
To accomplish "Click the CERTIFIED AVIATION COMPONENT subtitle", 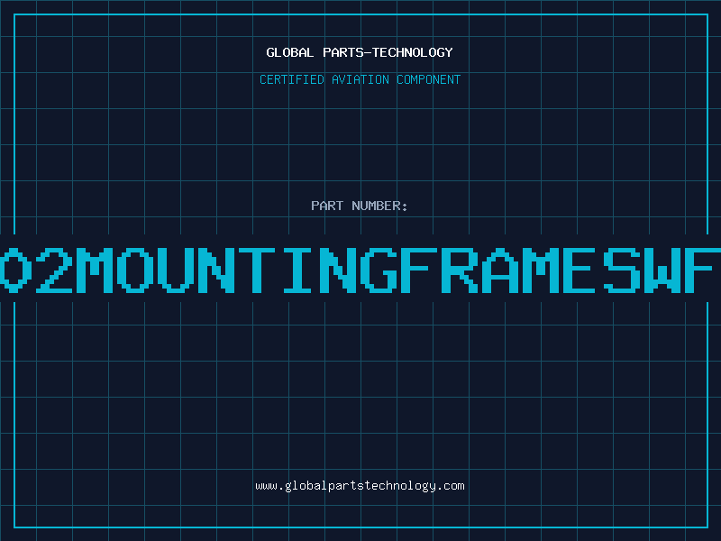I will coord(360,79).
